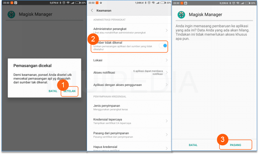Tap the chevron on Akses notifikasi row

pyautogui.click(x=167, y=72)
